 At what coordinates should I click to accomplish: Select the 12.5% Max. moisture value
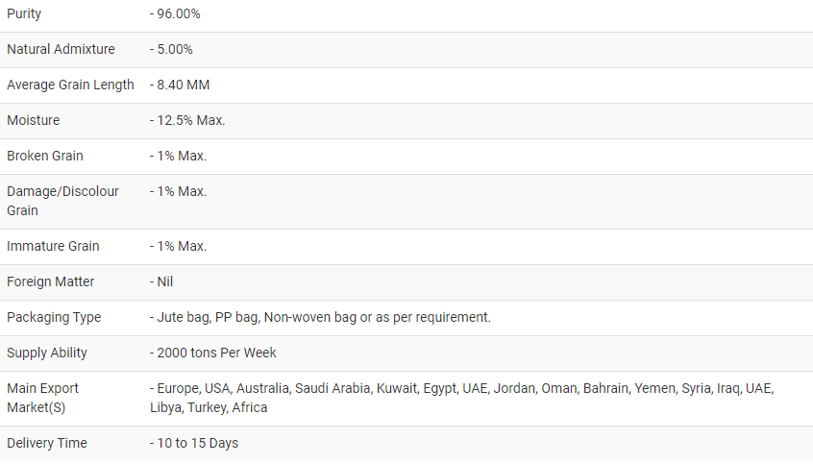187,120
